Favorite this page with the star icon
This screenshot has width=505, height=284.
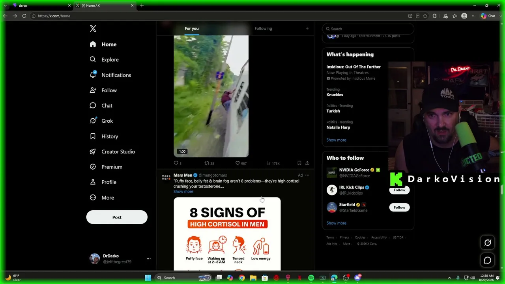tap(425, 16)
